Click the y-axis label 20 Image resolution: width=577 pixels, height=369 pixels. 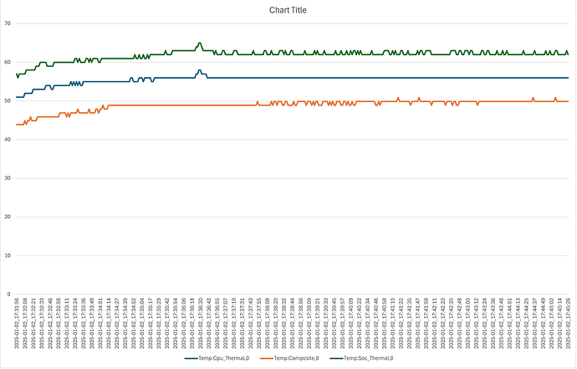coord(8,217)
